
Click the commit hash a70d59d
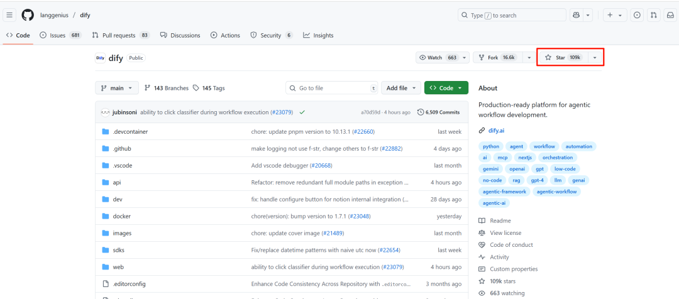371,112
